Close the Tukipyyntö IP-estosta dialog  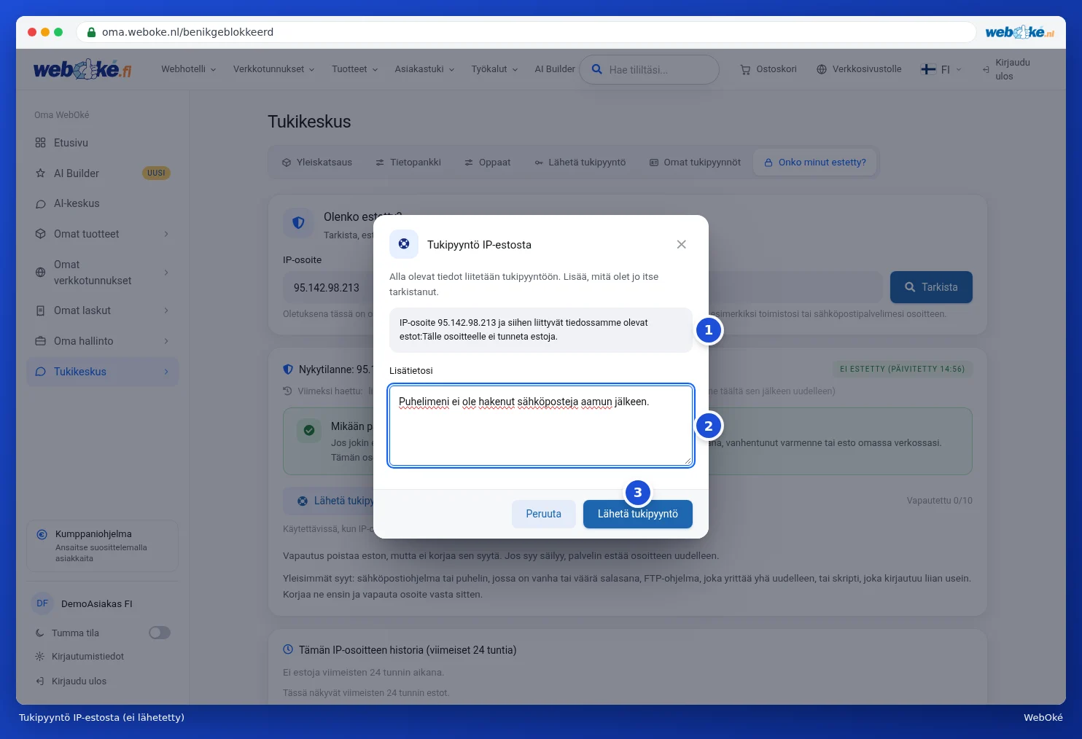681,244
